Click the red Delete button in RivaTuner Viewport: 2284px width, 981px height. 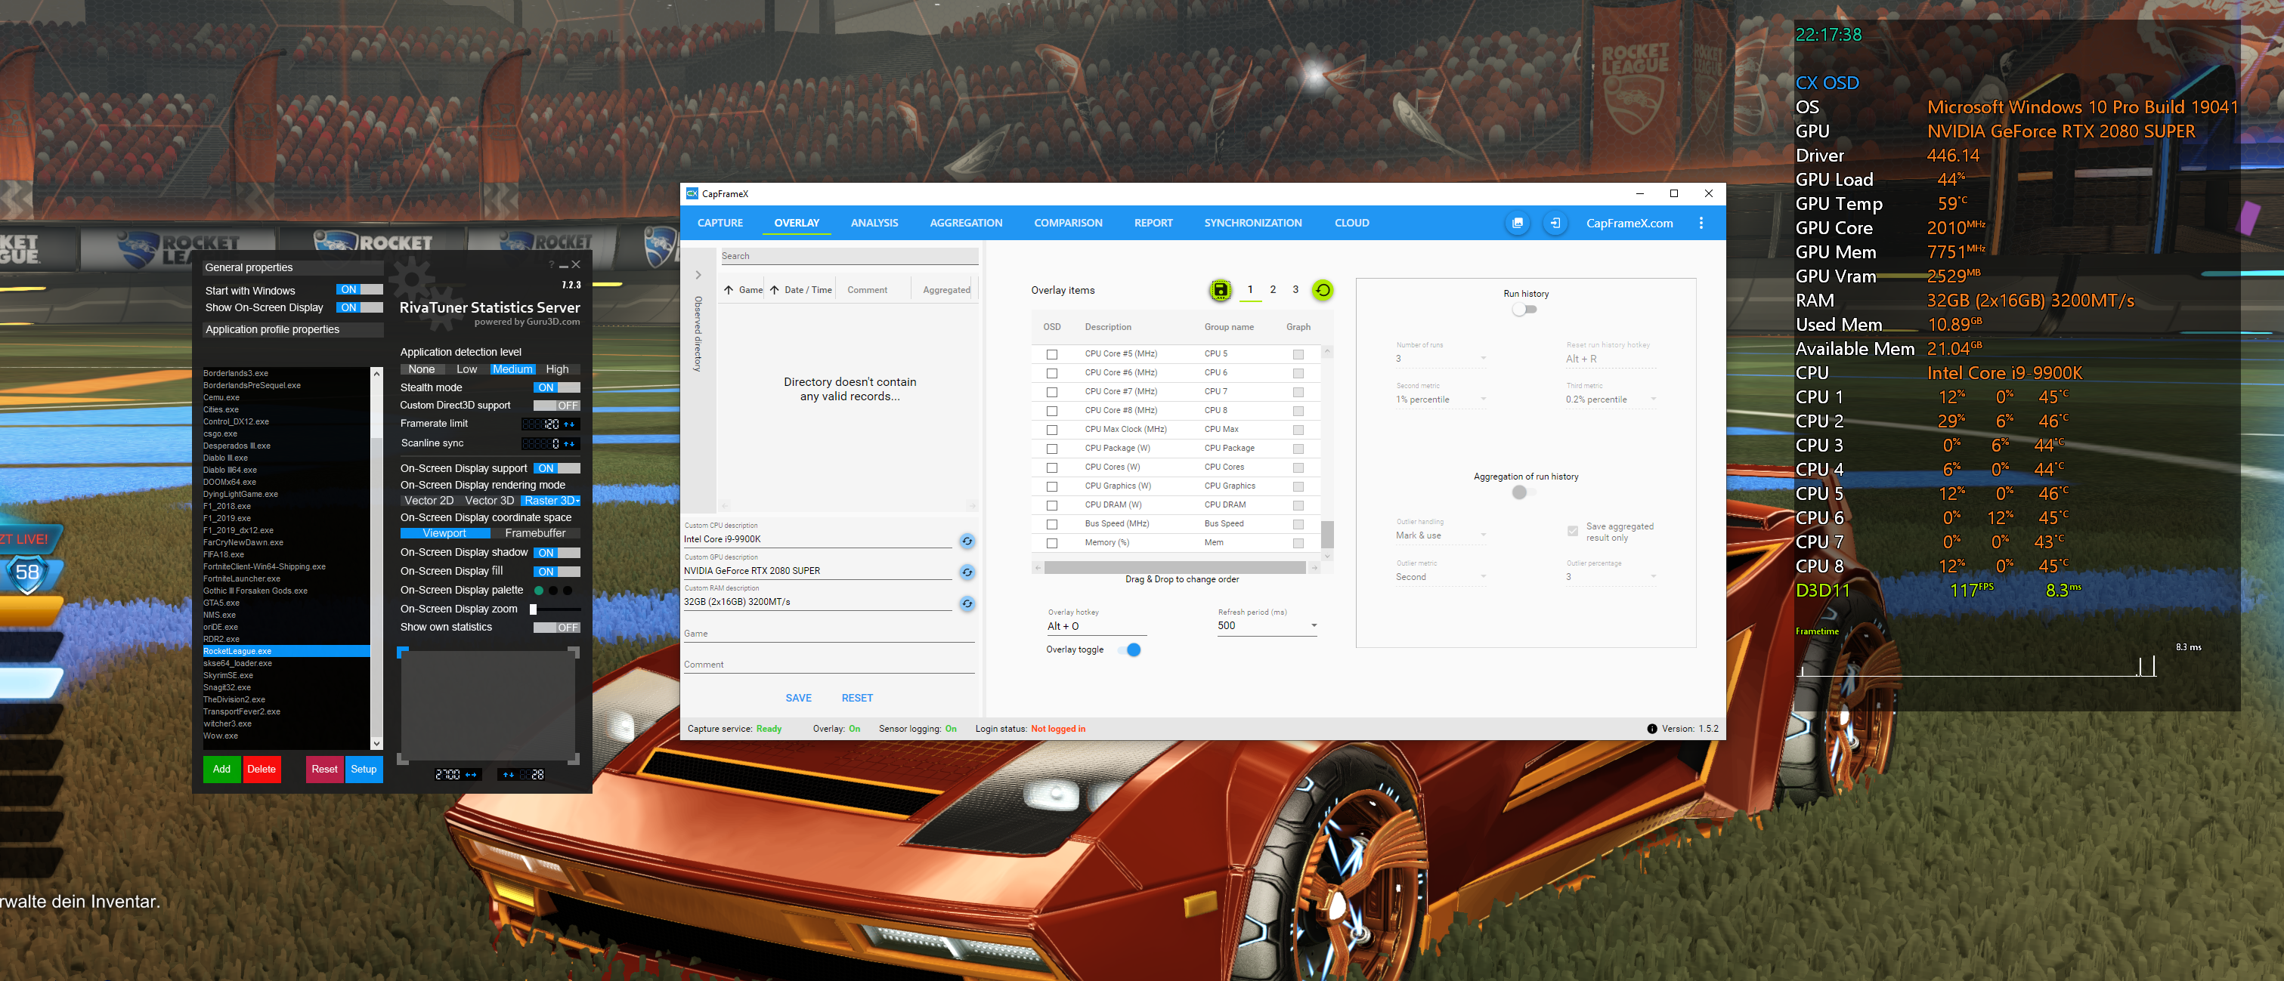click(x=262, y=770)
